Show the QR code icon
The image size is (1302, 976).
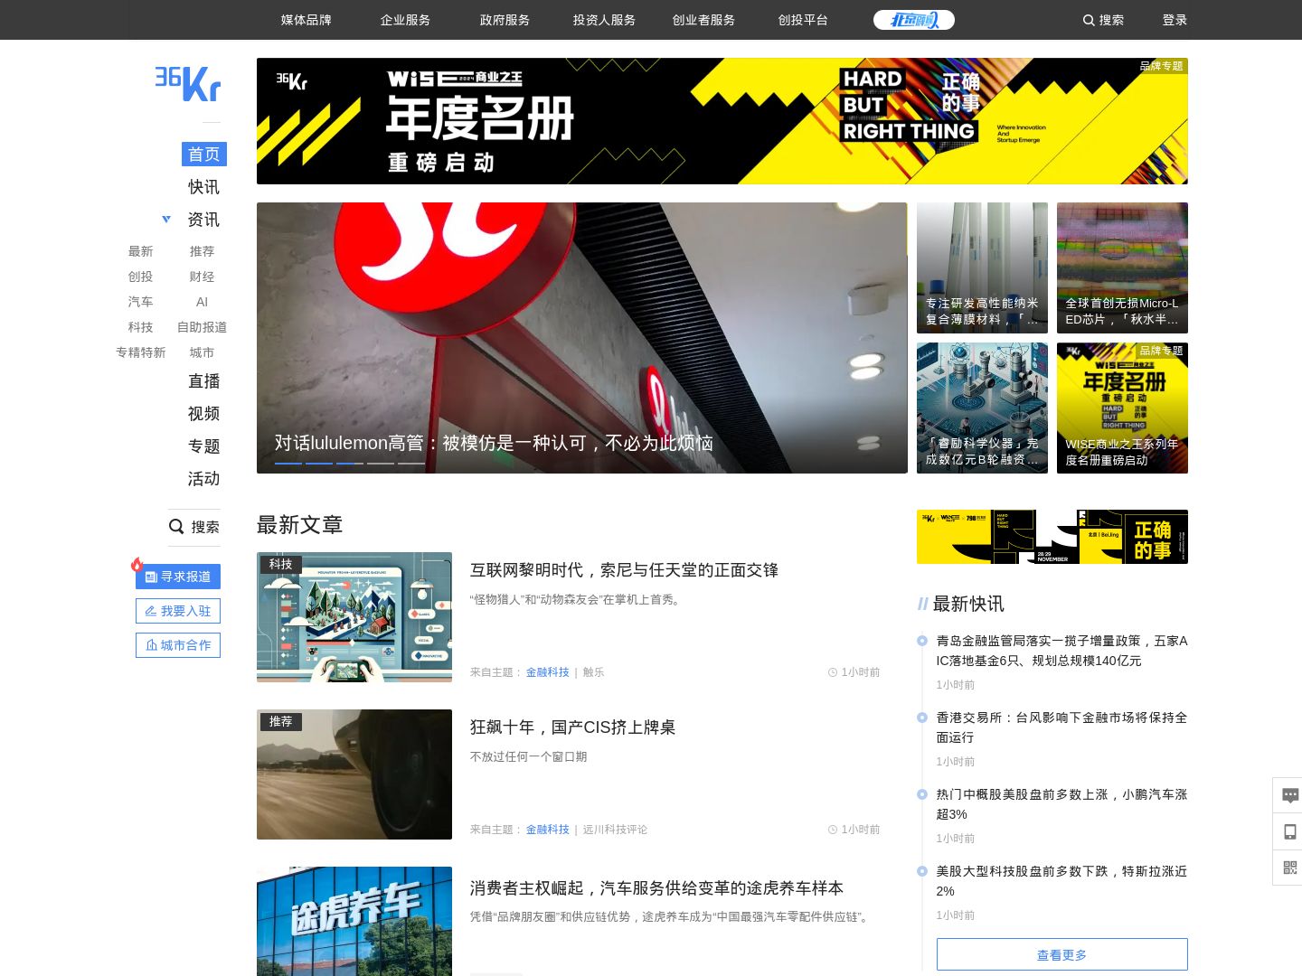tap(1290, 868)
